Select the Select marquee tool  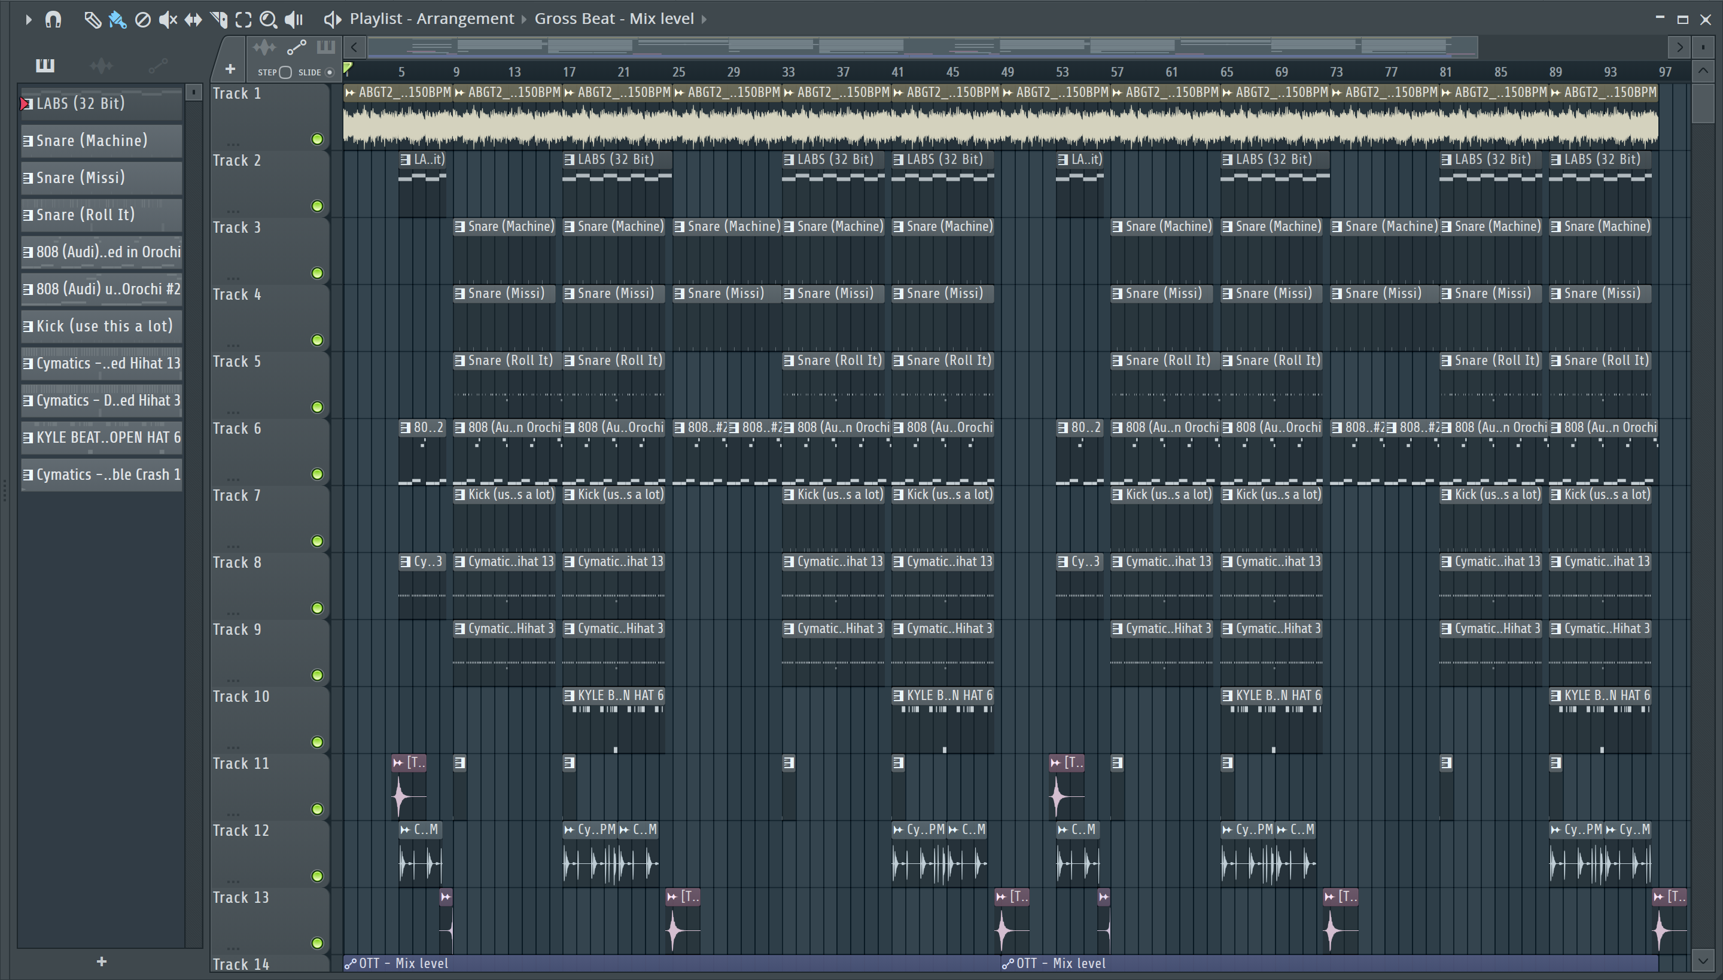tap(243, 20)
